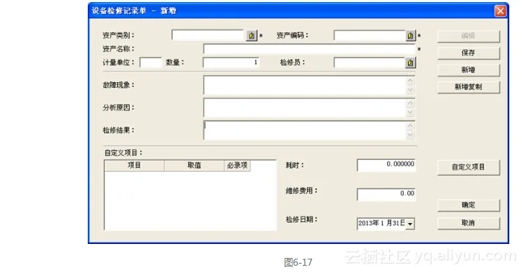Focus the 耗时 value field
Viewport: 524px width, 272px height.
coord(386,165)
